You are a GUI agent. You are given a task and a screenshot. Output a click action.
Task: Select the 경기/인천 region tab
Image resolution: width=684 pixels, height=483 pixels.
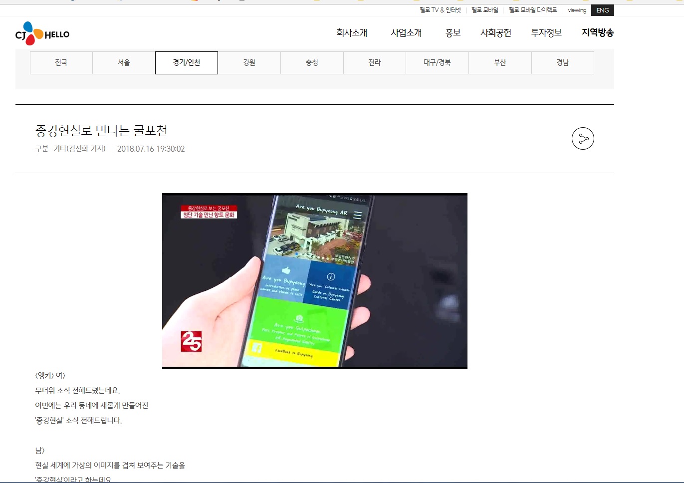click(187, 63)
